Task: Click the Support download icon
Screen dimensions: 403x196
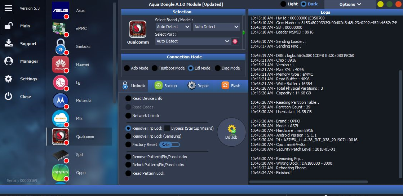Action: (x=9, y=43)
